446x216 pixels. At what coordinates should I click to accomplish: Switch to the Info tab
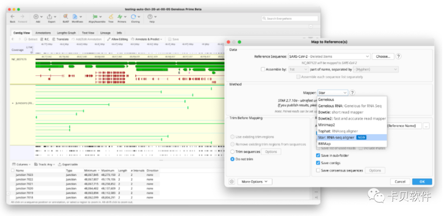point(119,33)
